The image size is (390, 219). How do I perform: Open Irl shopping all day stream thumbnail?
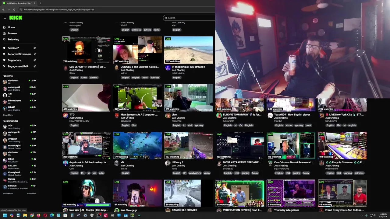click(x=189, y=50)
